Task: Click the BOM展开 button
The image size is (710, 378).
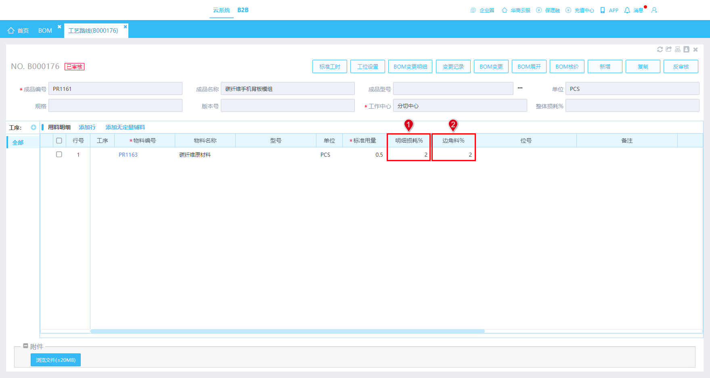Action: tap(529, 67)
